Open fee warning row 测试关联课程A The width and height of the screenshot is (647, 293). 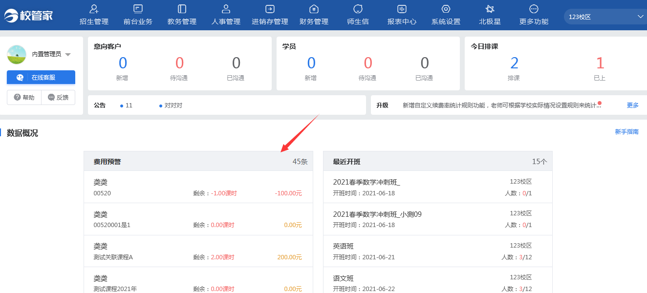click(x=198, y=251)
